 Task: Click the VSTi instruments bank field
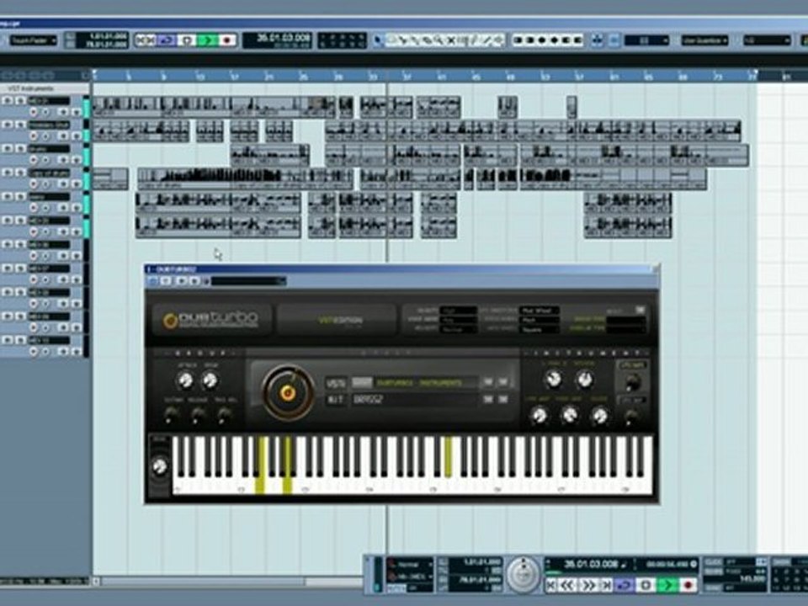pyautogui.click(x=415, y=383)
